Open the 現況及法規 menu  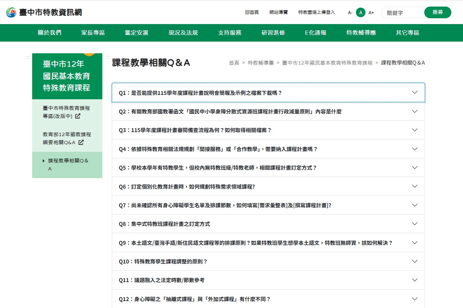click(183, 33)
